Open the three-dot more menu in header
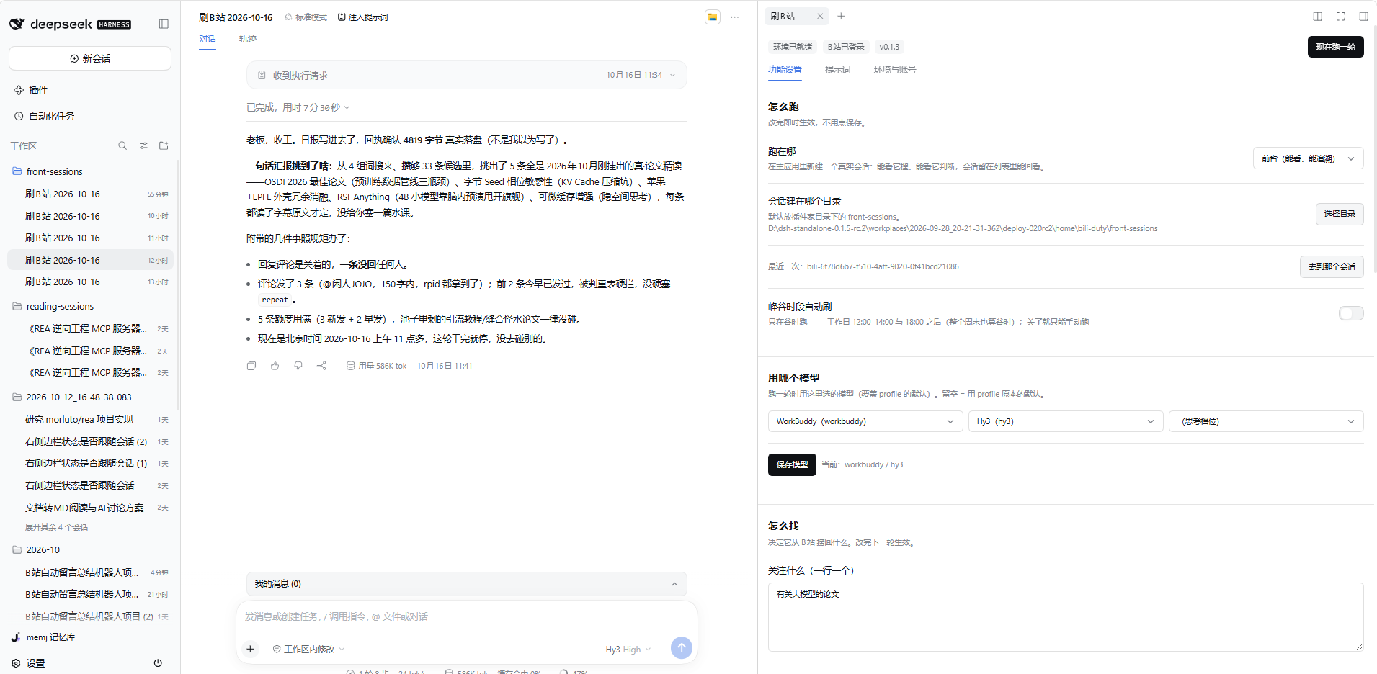This screenshot has height=674, width=1377. (734, 17)
